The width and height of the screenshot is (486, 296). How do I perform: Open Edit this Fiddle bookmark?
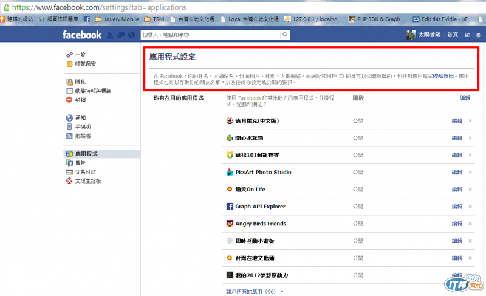point(442,19)
